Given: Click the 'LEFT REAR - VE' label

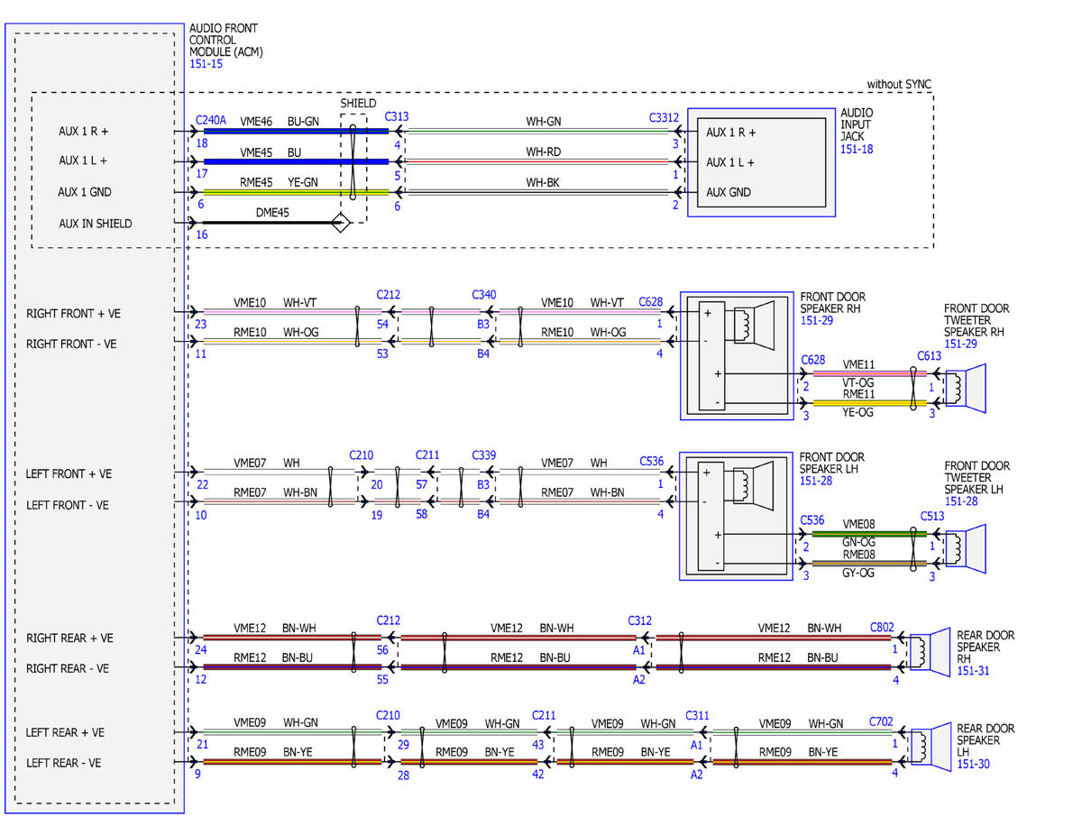Looking at the screenshot, I should pyautogui.click(x=63, y=763).
